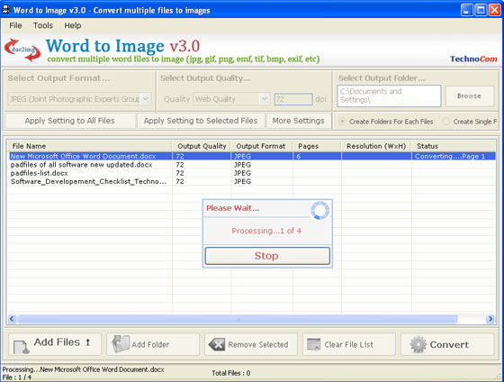Select Software_Developement_Checklist_Techno file row
The width and height of the screenshot is (504, 382).
point(252,181)
